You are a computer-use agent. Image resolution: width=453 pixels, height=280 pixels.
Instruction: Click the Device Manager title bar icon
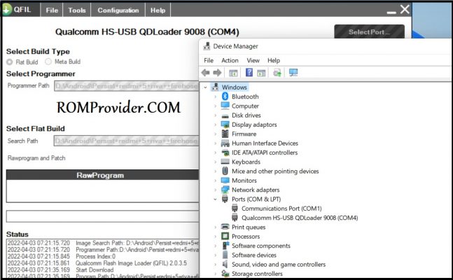207,46
